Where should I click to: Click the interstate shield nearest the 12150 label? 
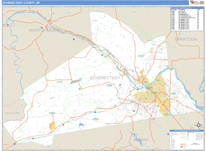tap(102, 55)
